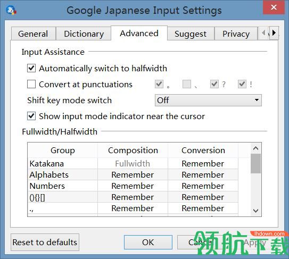Close the settings window

coord(274,7)
